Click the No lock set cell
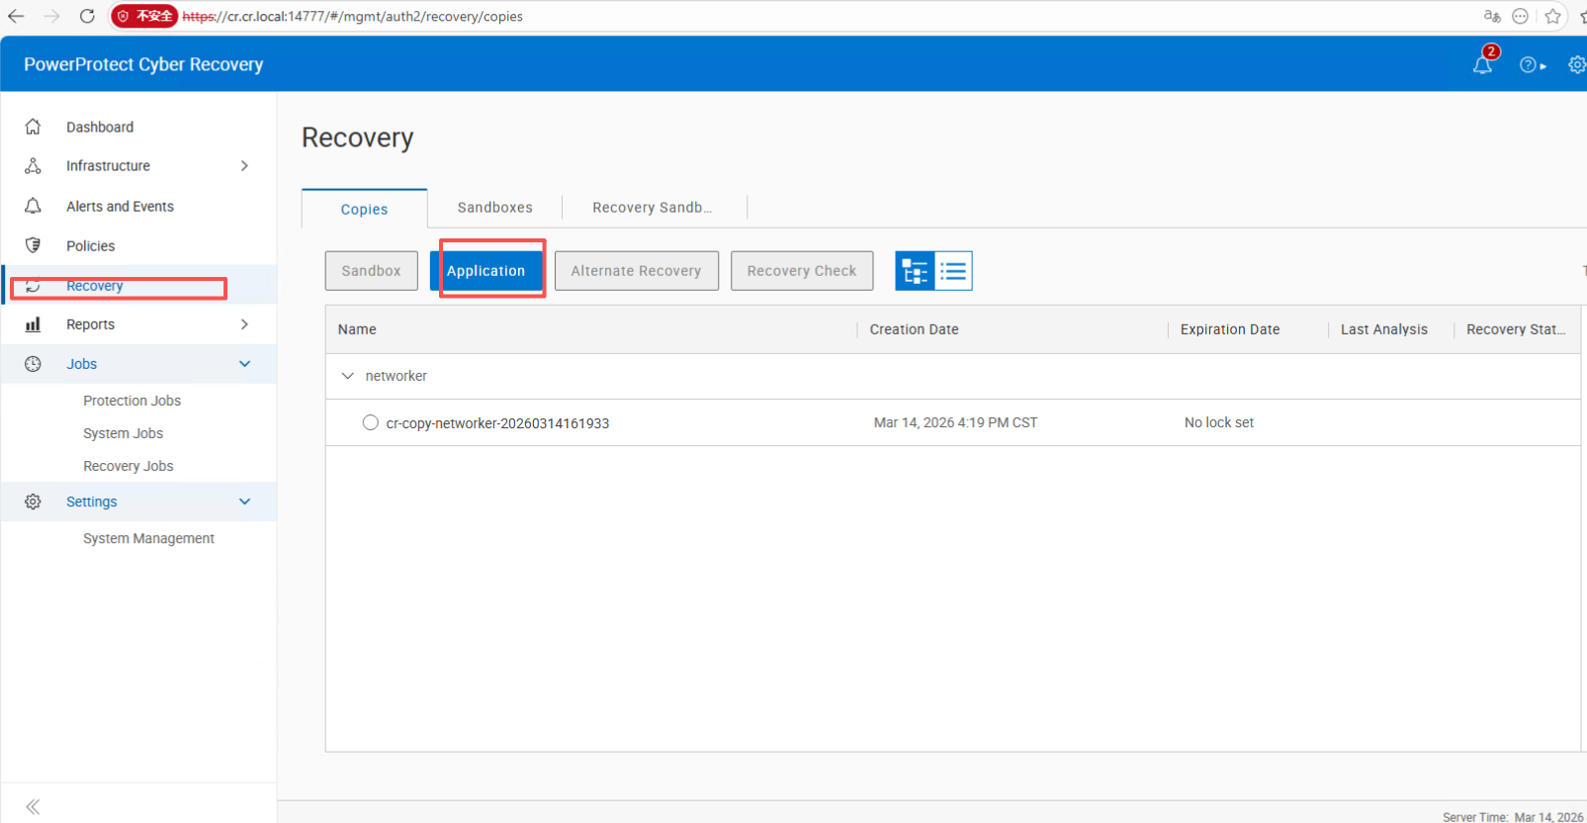Viewport: 1587px width, 823px height. click(x=1218, y=422)
